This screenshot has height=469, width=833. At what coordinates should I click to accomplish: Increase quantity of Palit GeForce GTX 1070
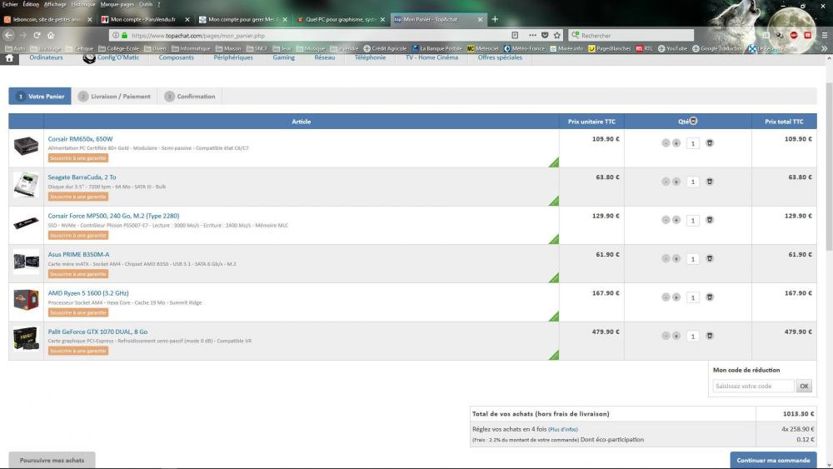pos(676,337)
